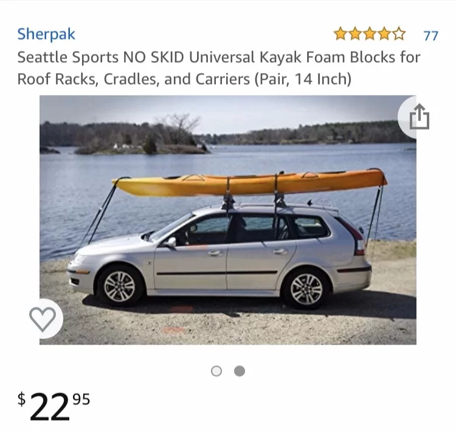The image size is (456, 431).
Task: Tap the silver wagon in the photo
Action: coord(219,255)
